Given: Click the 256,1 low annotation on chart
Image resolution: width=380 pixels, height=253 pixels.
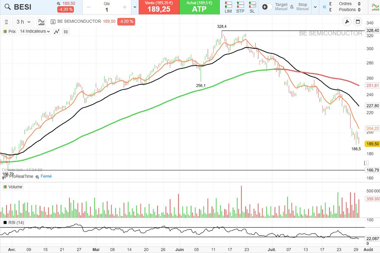Looking at the screenshot, I should (x=201, y=86).
